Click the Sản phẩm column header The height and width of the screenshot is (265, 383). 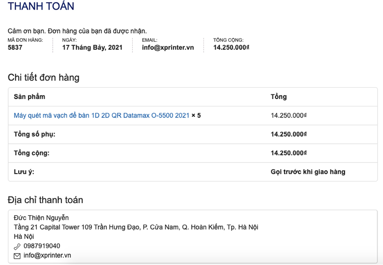(29, 97)
